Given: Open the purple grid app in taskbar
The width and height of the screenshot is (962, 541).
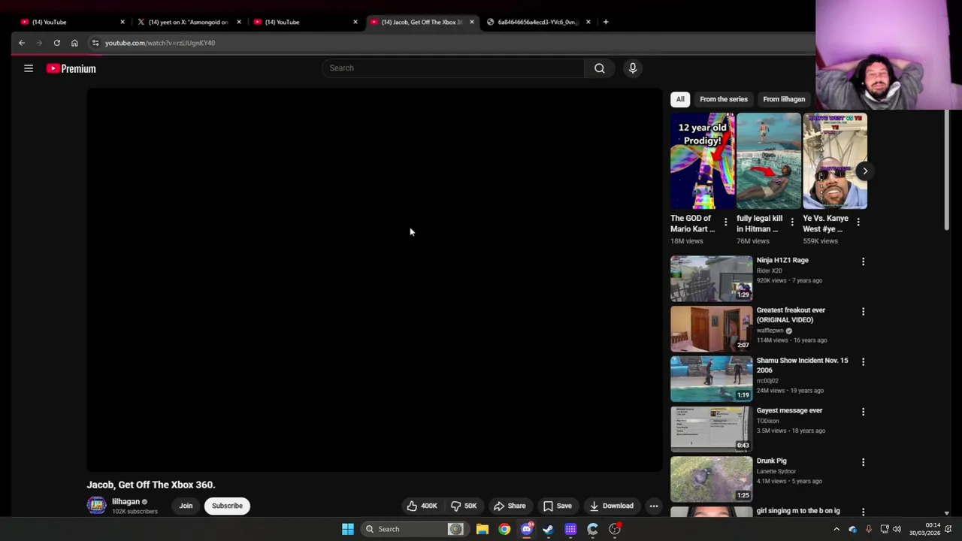Looking at the screenshot, I should tap(571, 529).
